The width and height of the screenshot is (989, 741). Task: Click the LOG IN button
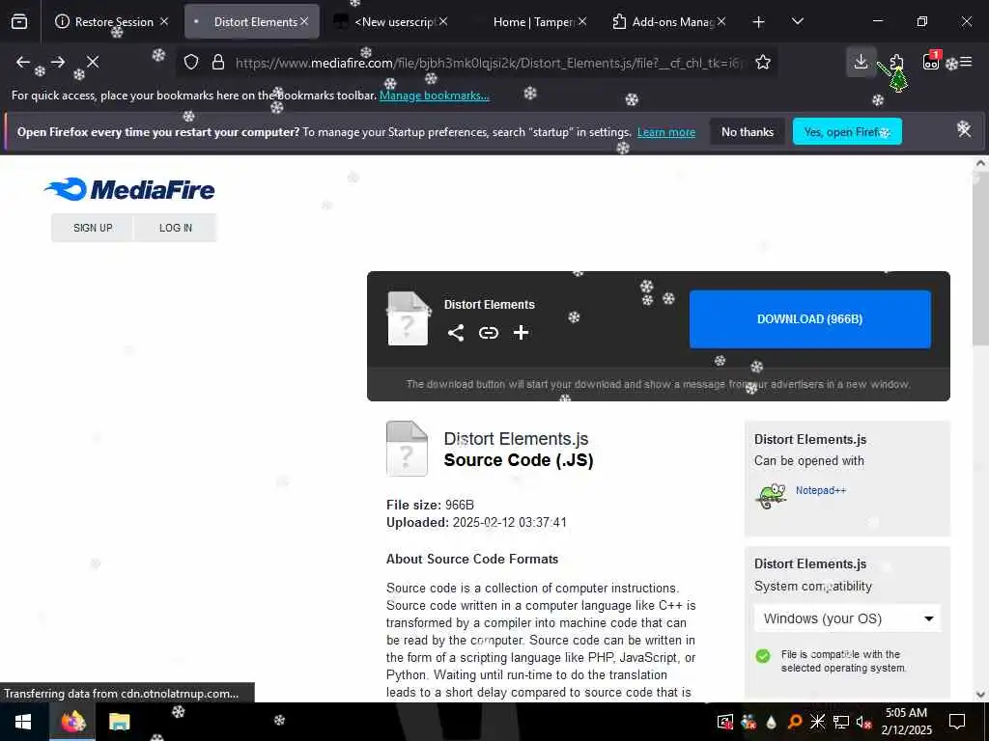pos(176,228)
